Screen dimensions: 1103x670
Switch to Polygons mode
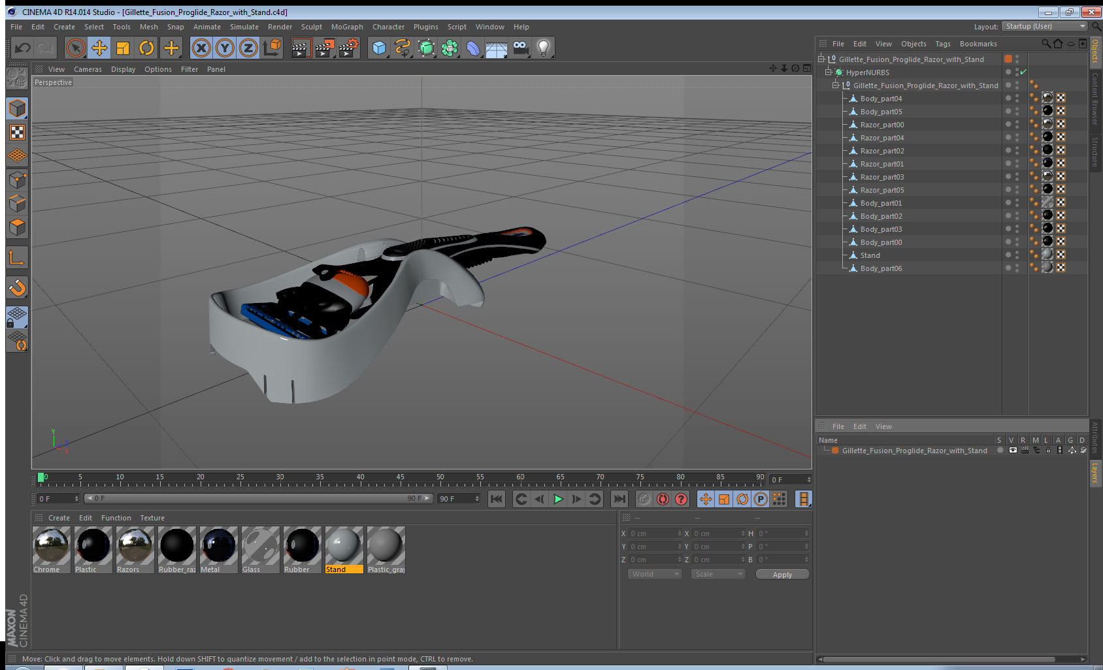click(x=17, y=227)
